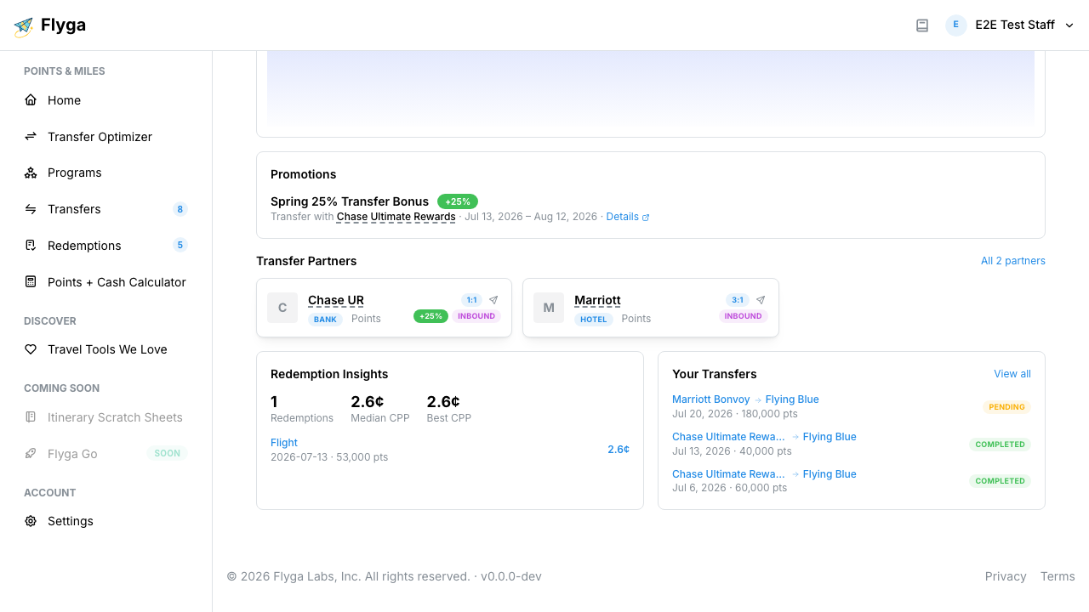Go to Home in the sidebar
The image size is (1089, 612).
coord(105,100)
